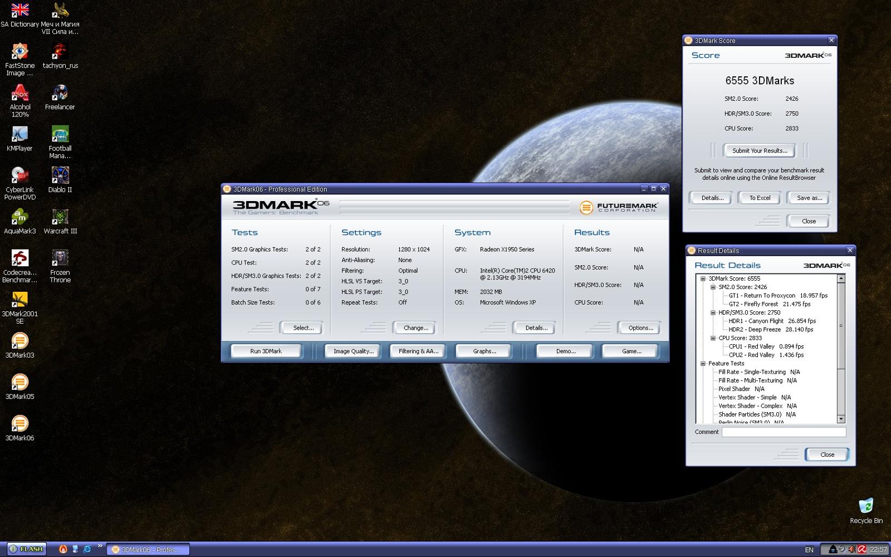Select the Warcraft III desktop icon
Image resolution: width=891 pixels, height=557 pixels.
(60, 221)
